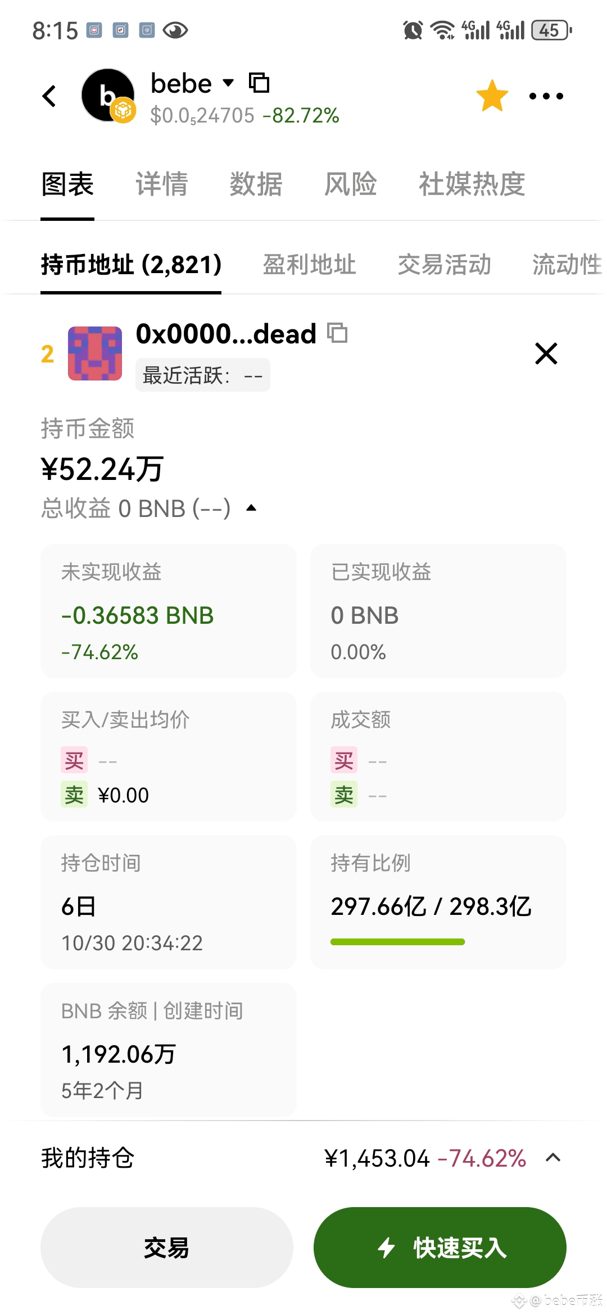Open the pixel avatar of dead address
This screenshot has height=1315, width=607.
(x=95, y=353)
